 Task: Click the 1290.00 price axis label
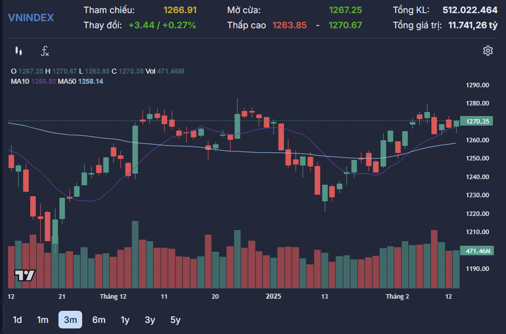click(x=477, y=85)
